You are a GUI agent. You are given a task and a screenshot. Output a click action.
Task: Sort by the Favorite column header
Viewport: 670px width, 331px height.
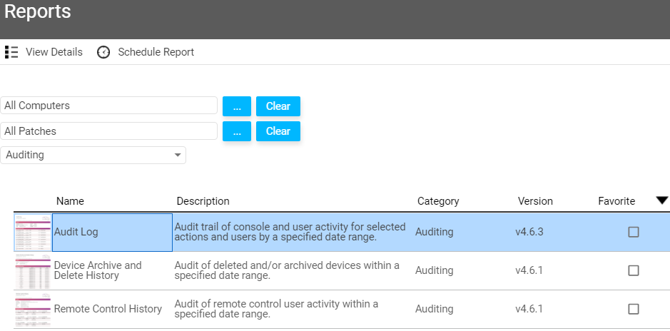[x=616, y=201]
